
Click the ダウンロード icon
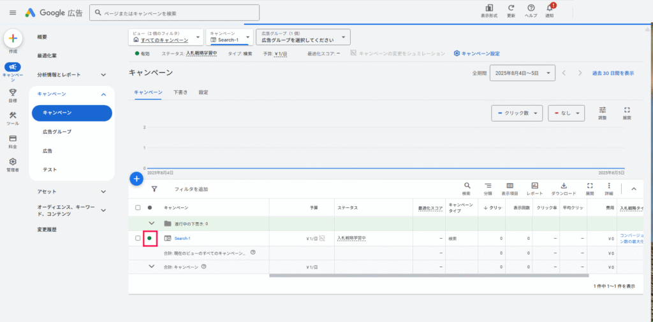point(564,186)
